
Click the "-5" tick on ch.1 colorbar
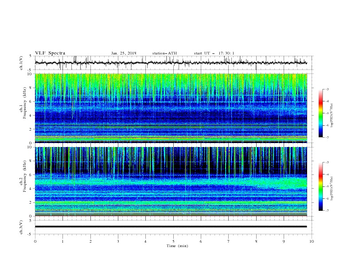[327, 113]
